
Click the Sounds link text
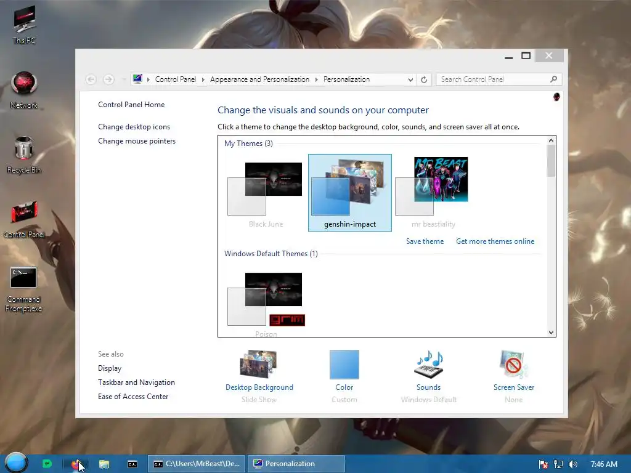tap(429, 387)
